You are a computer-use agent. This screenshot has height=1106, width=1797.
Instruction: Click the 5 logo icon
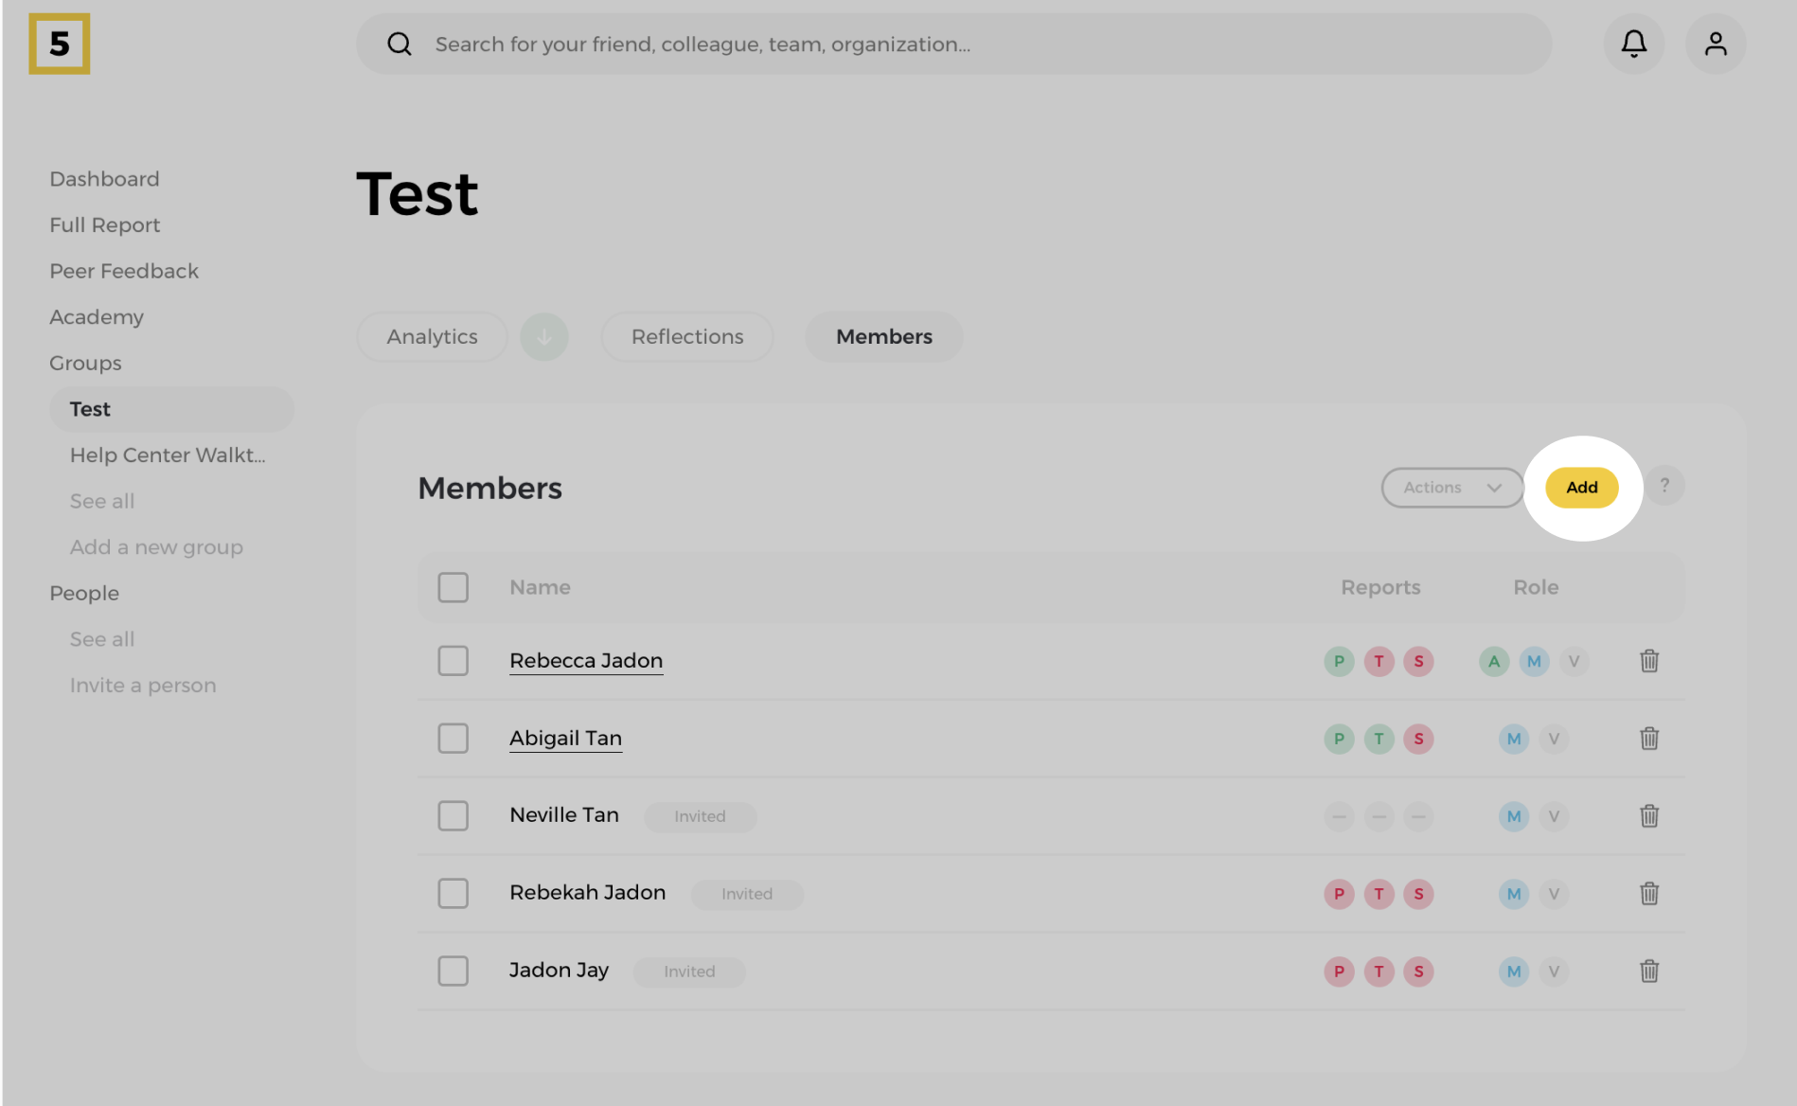click(60, 45)
